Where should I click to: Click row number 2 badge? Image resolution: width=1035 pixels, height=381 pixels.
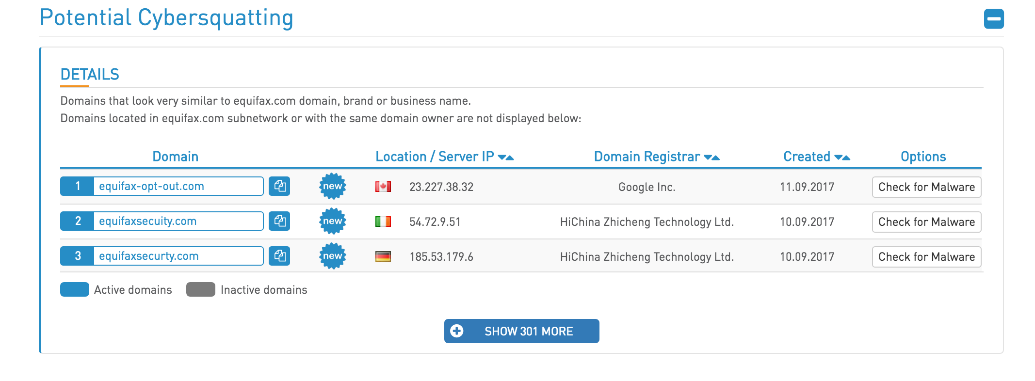pyautogui.click(x=77, y=221)
